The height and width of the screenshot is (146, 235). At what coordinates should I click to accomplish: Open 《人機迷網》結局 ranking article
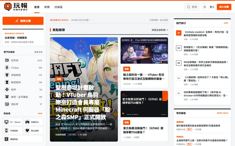coord(206,79)
